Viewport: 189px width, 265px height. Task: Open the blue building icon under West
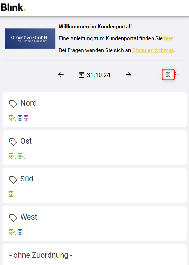pos(20,232)
